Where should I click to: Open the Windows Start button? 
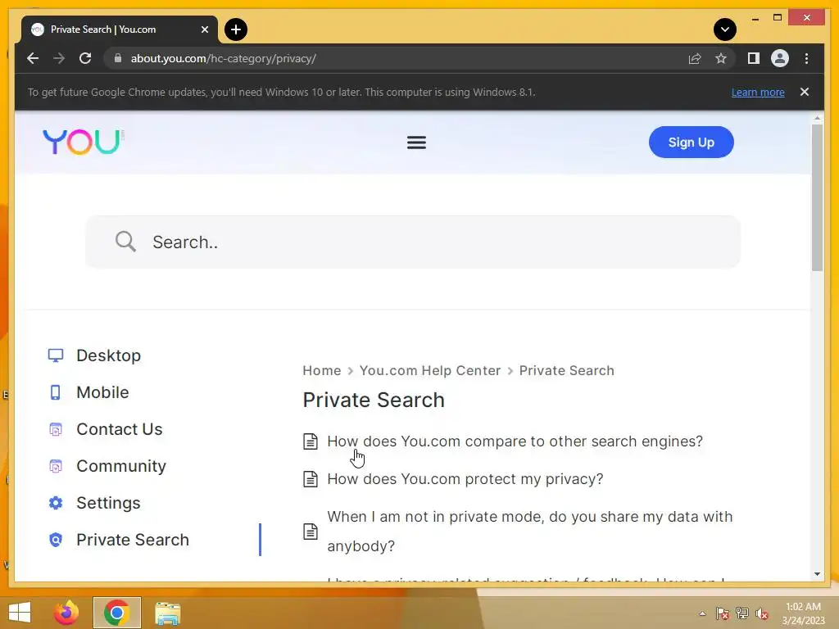(20, 613)
